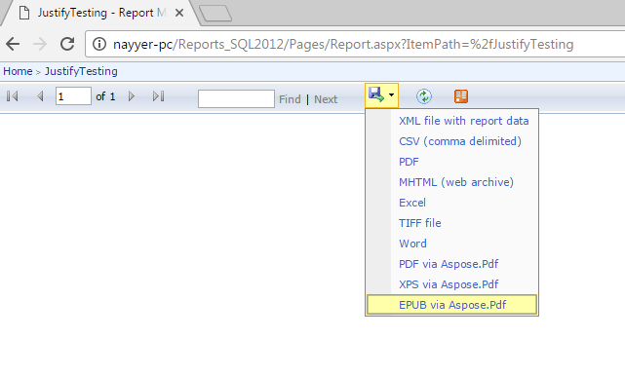Image resolution: width=625 pixels, height=375 pixels.
Task: Click the Find text search box
Action: coord(236,98)
